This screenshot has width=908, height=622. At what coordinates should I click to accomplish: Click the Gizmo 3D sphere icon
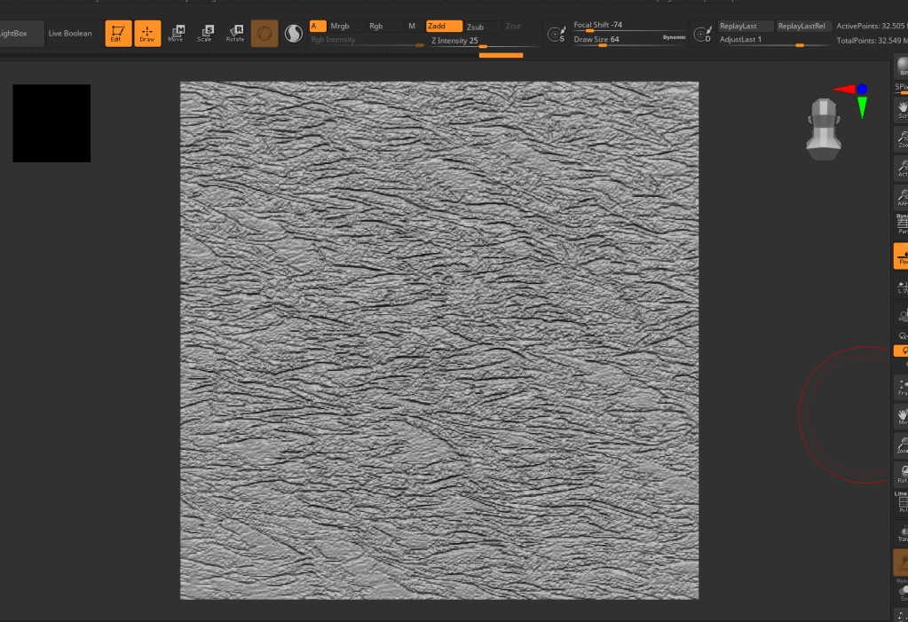click(x=265, y=34)
